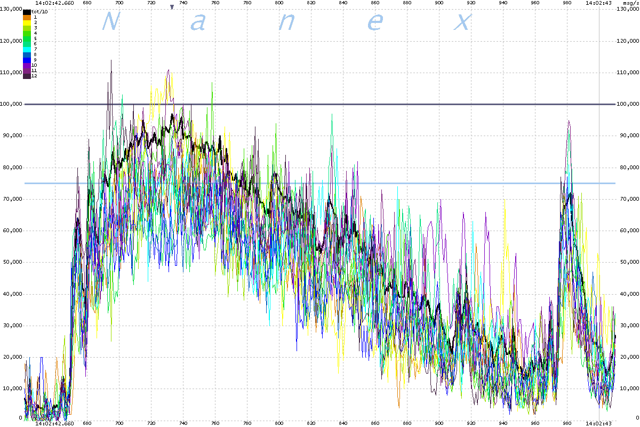
Task: Click the light blue 75,000 threshold line
Action: (x=320, y=183)
